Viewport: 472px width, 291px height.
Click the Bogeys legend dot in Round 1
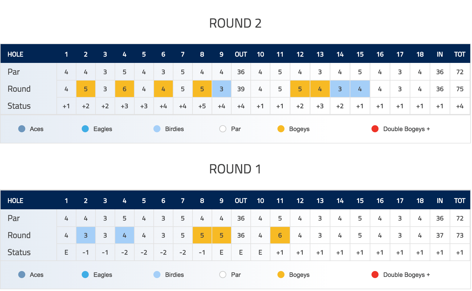[x=281, y=275]
